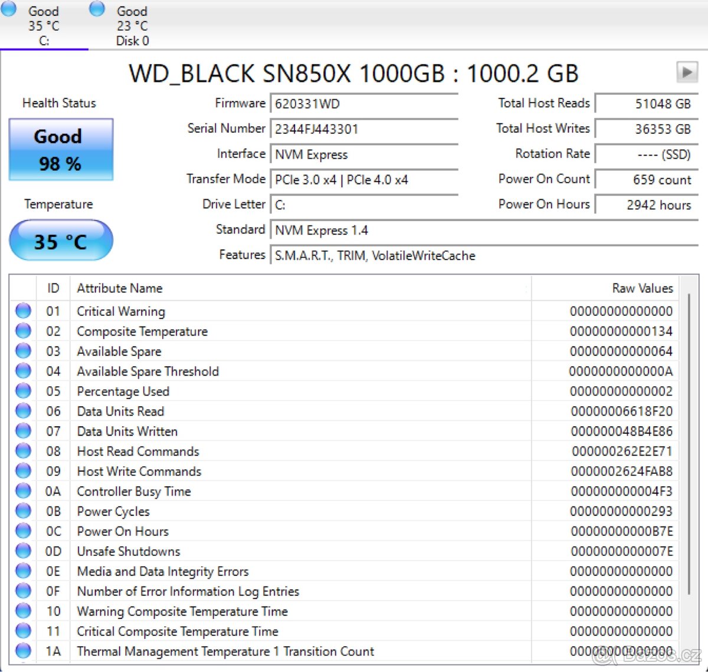Select the Serial Number field
708x672 pixels.
(x=364, y=129)
